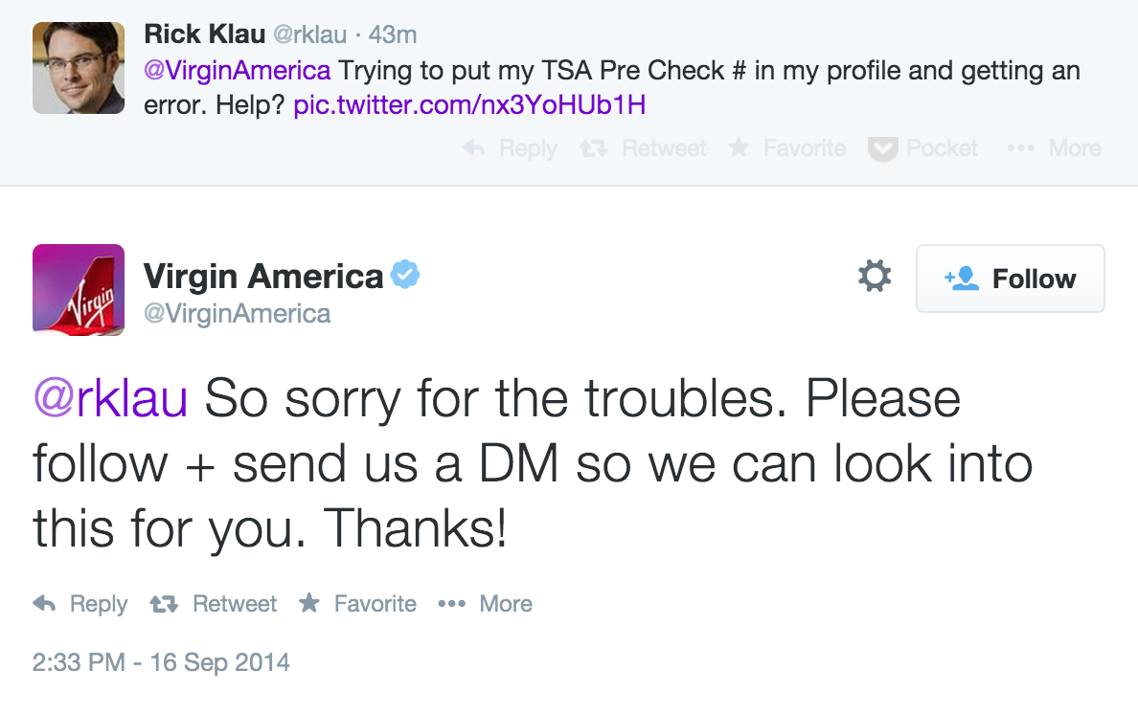Viewport: 1138px width, 715px height.
Task: Save Rick Klau's tweet to Pocket
Action: click(x=922, y=148)
